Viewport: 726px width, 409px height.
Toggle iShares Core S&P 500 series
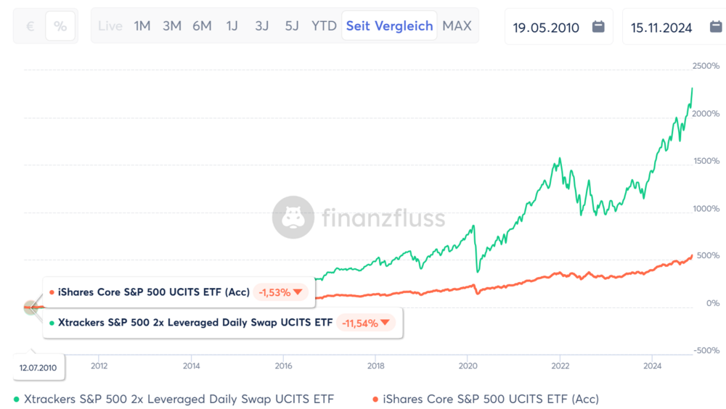pos(490,399)
